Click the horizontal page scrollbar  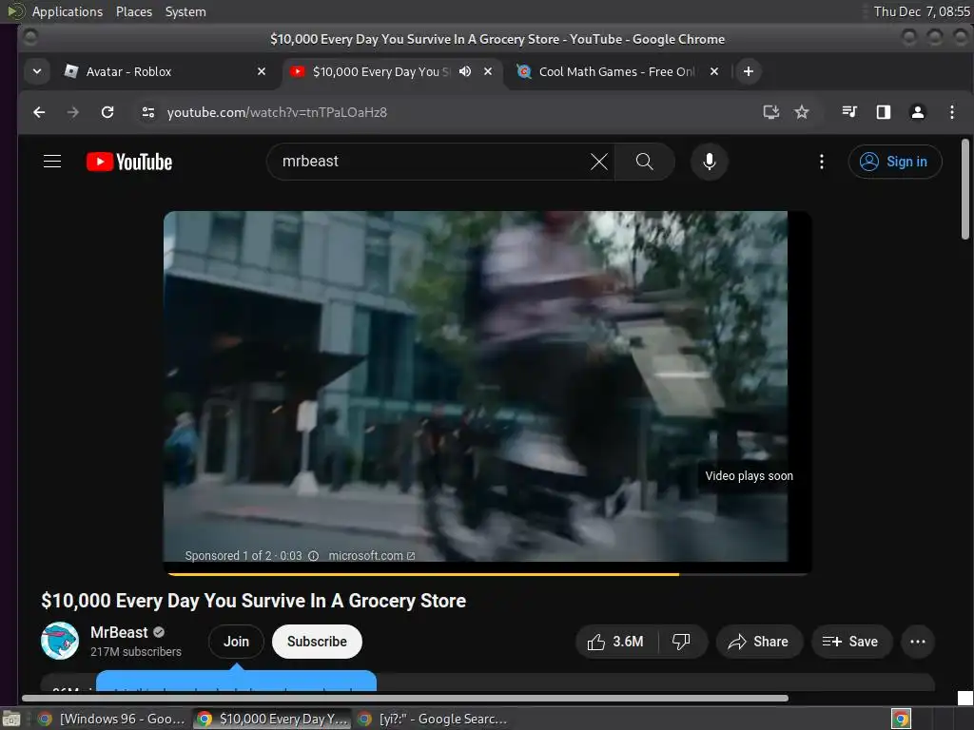coord(405,698)
